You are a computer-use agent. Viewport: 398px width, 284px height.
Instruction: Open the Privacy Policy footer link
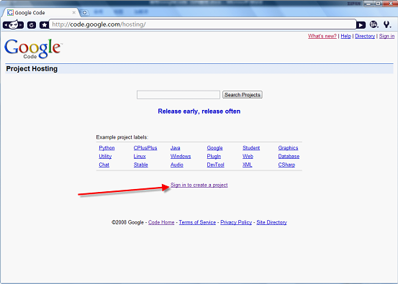click(x=236, y=222)
